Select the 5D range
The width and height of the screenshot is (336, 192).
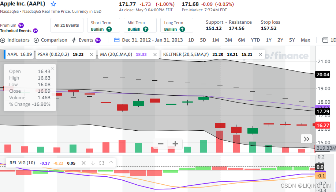pos(203,40)
